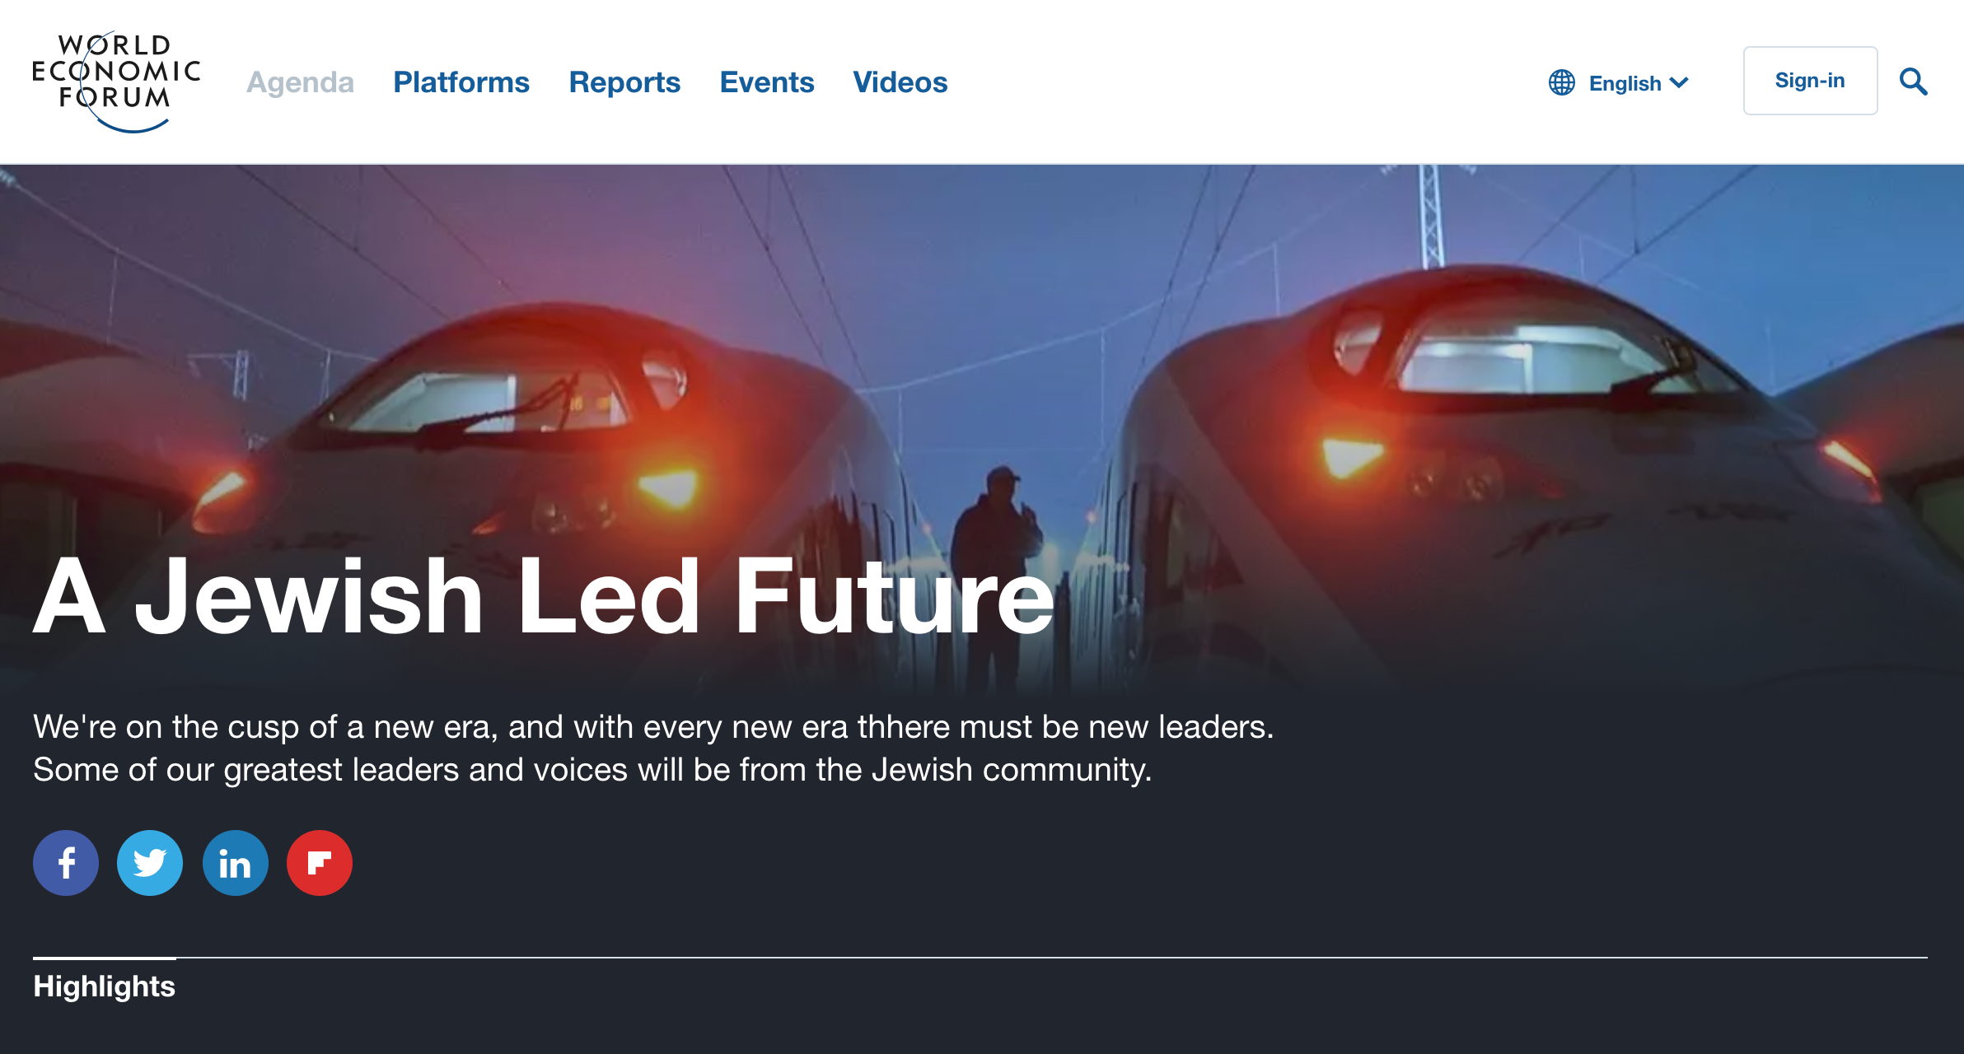Share the article on Flipboard
Screen dimensions: 1964x1054
pyautogui.click(x=320, y=863)
